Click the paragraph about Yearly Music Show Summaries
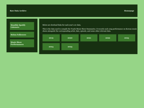Image resolution: width=144 pixels, height=108 pixels. [x=90, y=30]
